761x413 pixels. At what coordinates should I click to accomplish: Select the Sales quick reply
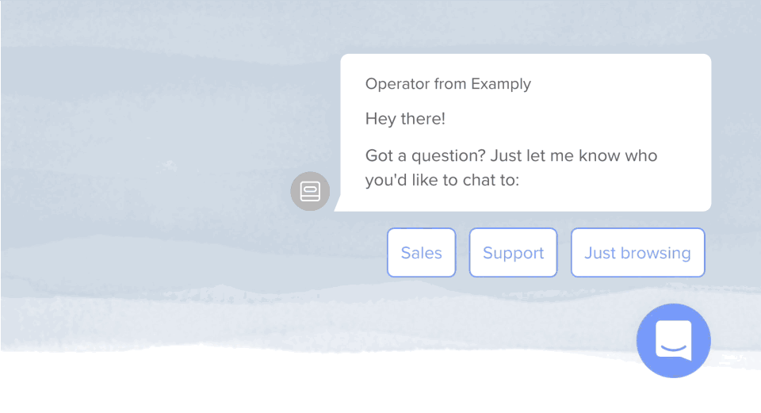(x=421, y=252)
